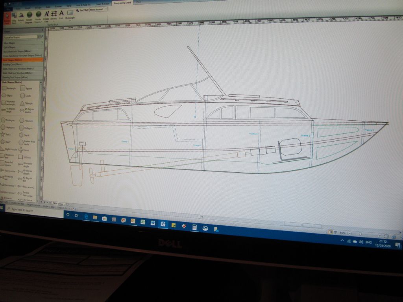403x302 pixels.
Task: Click the zoom in plus button
Action: coord(380,235)
